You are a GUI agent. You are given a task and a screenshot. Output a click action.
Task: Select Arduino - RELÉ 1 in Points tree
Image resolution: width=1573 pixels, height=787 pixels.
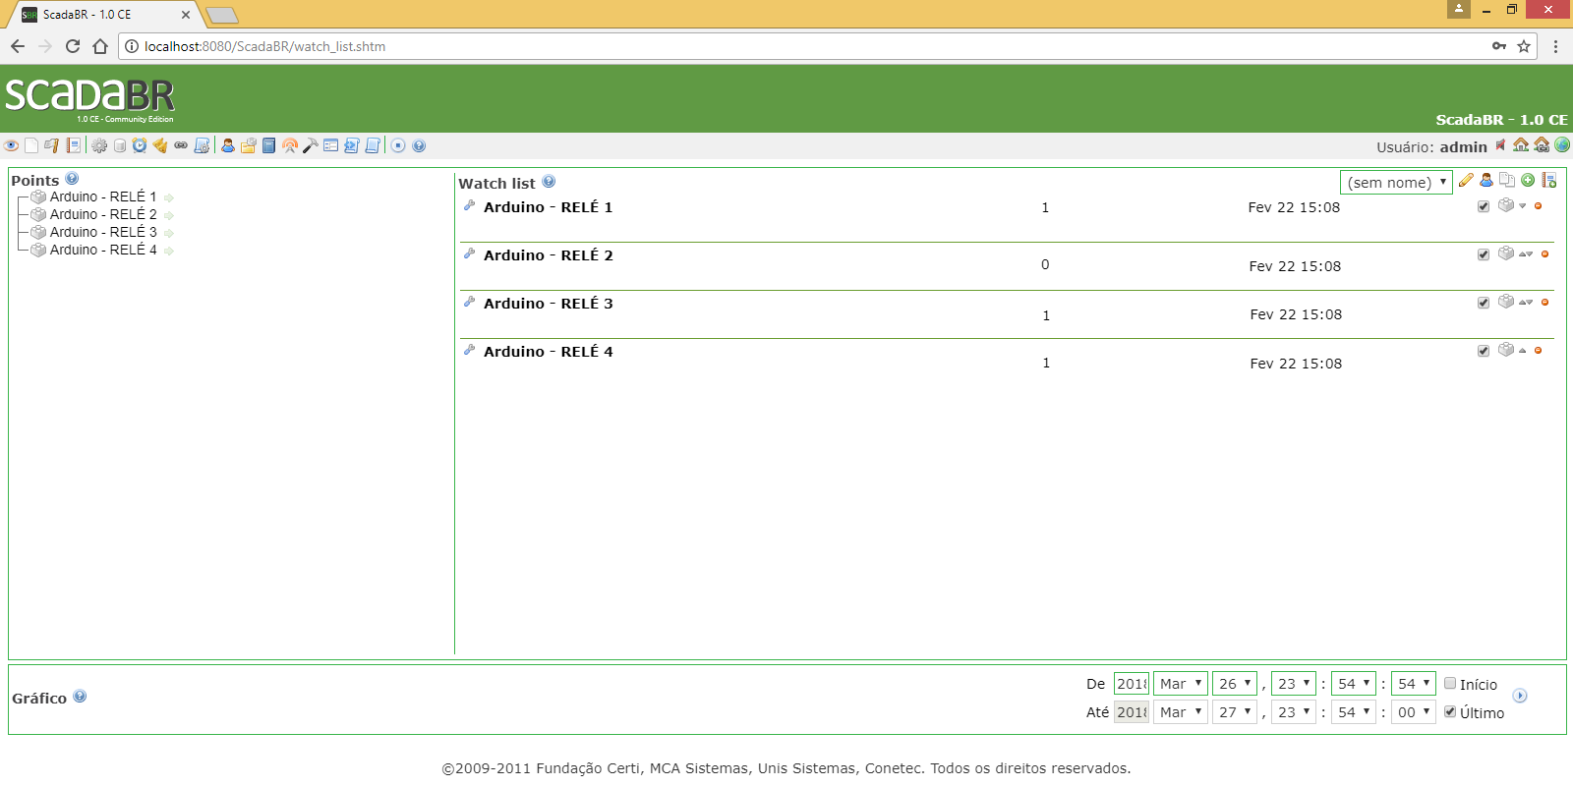point(103,197)
